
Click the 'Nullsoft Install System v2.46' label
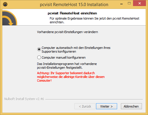pyautogui.click(x=24, y=99)
